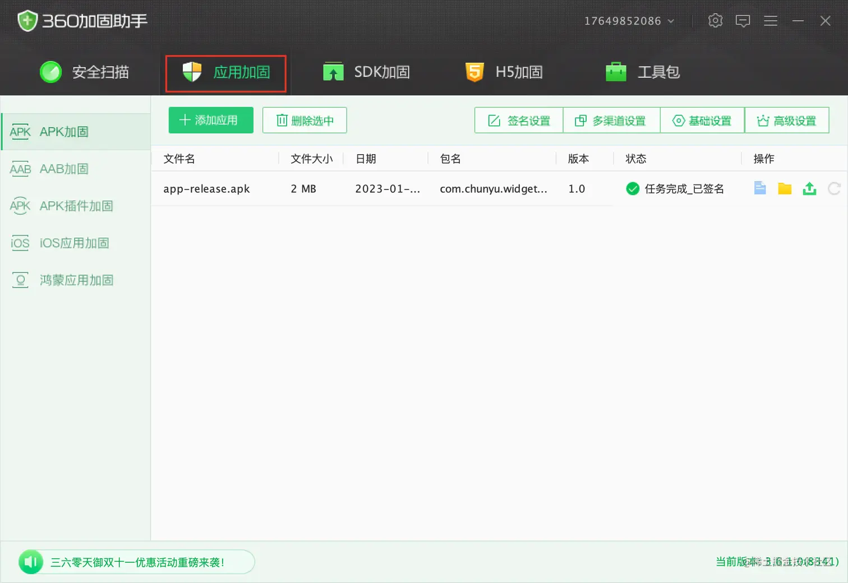Viewport: 848px width, 583px height.
Task: Click the 任务完成_已签名 status text
Action: coord(684,189)
